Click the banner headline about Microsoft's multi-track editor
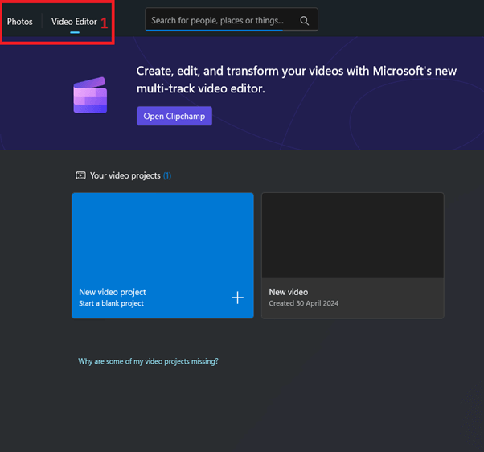This screenshot has height=452, width=484. click(297, 80)
